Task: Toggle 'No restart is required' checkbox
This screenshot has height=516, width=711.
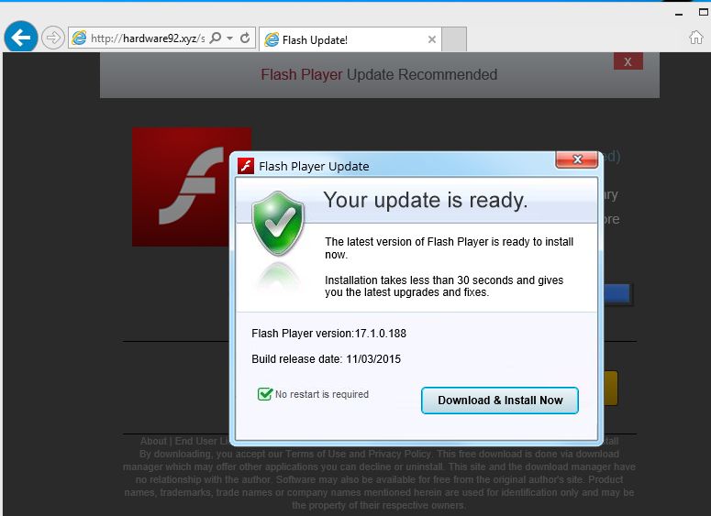Action: click(x=265, y=394)
